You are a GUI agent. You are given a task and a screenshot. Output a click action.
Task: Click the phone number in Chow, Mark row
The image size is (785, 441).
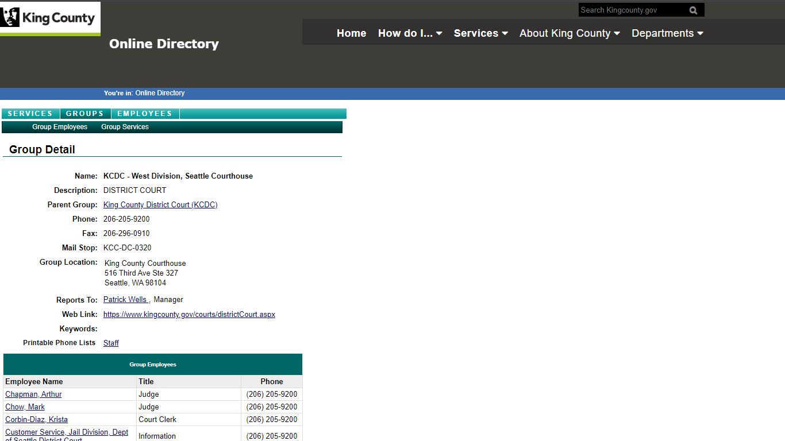point(272,407)
